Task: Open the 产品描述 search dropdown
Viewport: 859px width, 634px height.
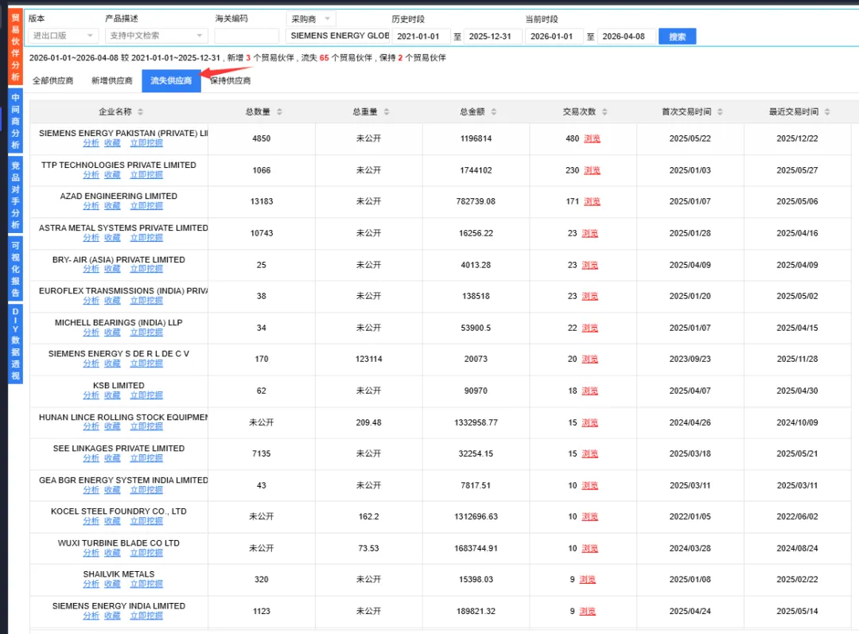Action: [156, 35]
